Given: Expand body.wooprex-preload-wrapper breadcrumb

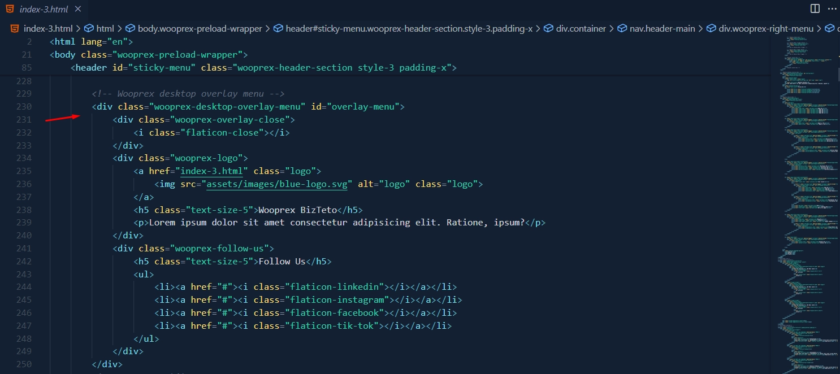Looking at the screenshot, I should click(x=200, y=28).
